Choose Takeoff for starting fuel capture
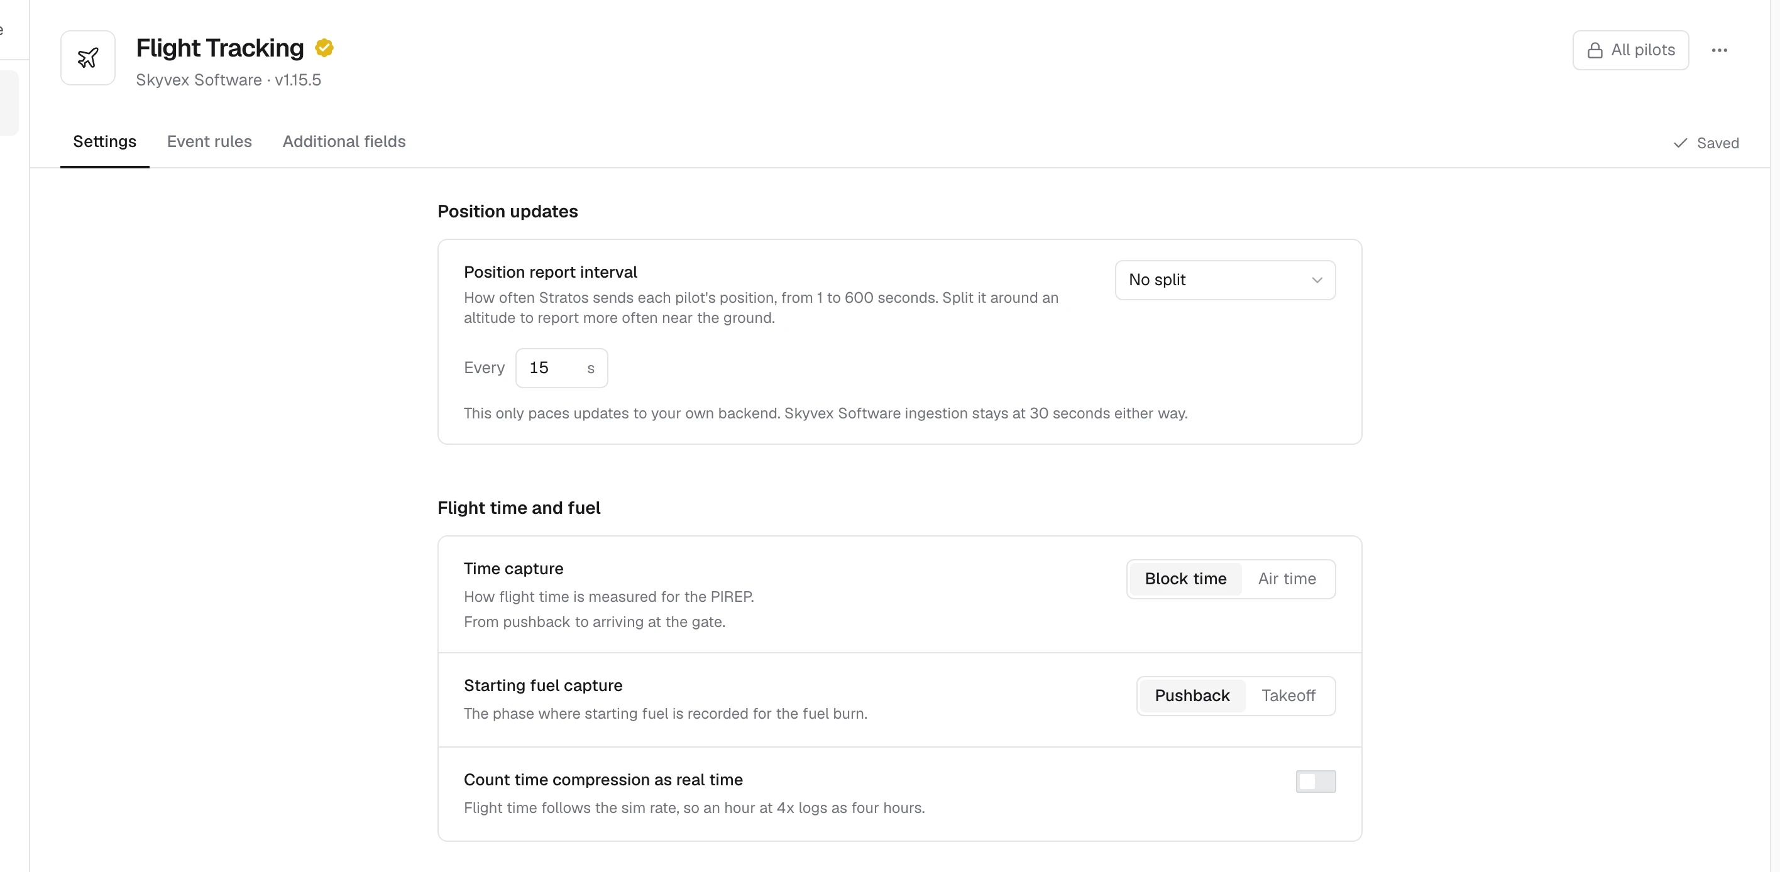The height and width of the screenshot is (872, 1780). tap(1288, 695)
